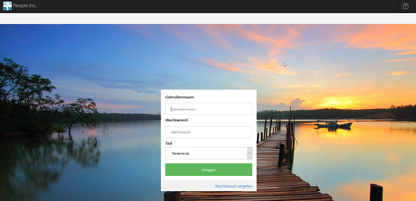
Task: Click the Gebruikersnaam label above the field
Action: 180,97
